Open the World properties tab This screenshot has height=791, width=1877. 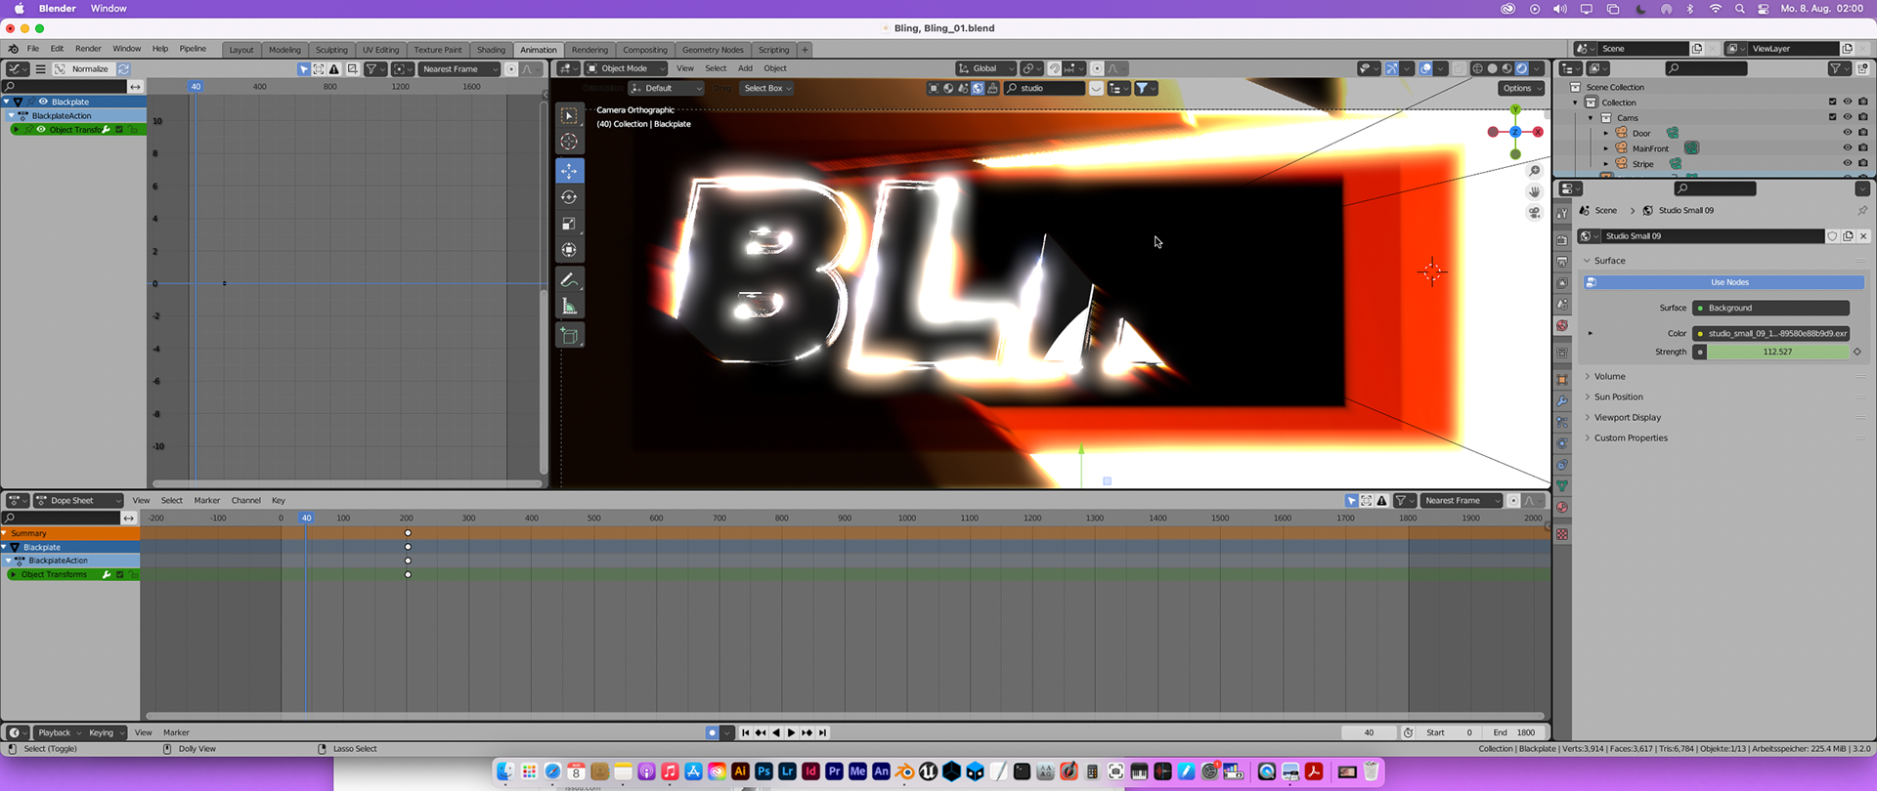1562,326
